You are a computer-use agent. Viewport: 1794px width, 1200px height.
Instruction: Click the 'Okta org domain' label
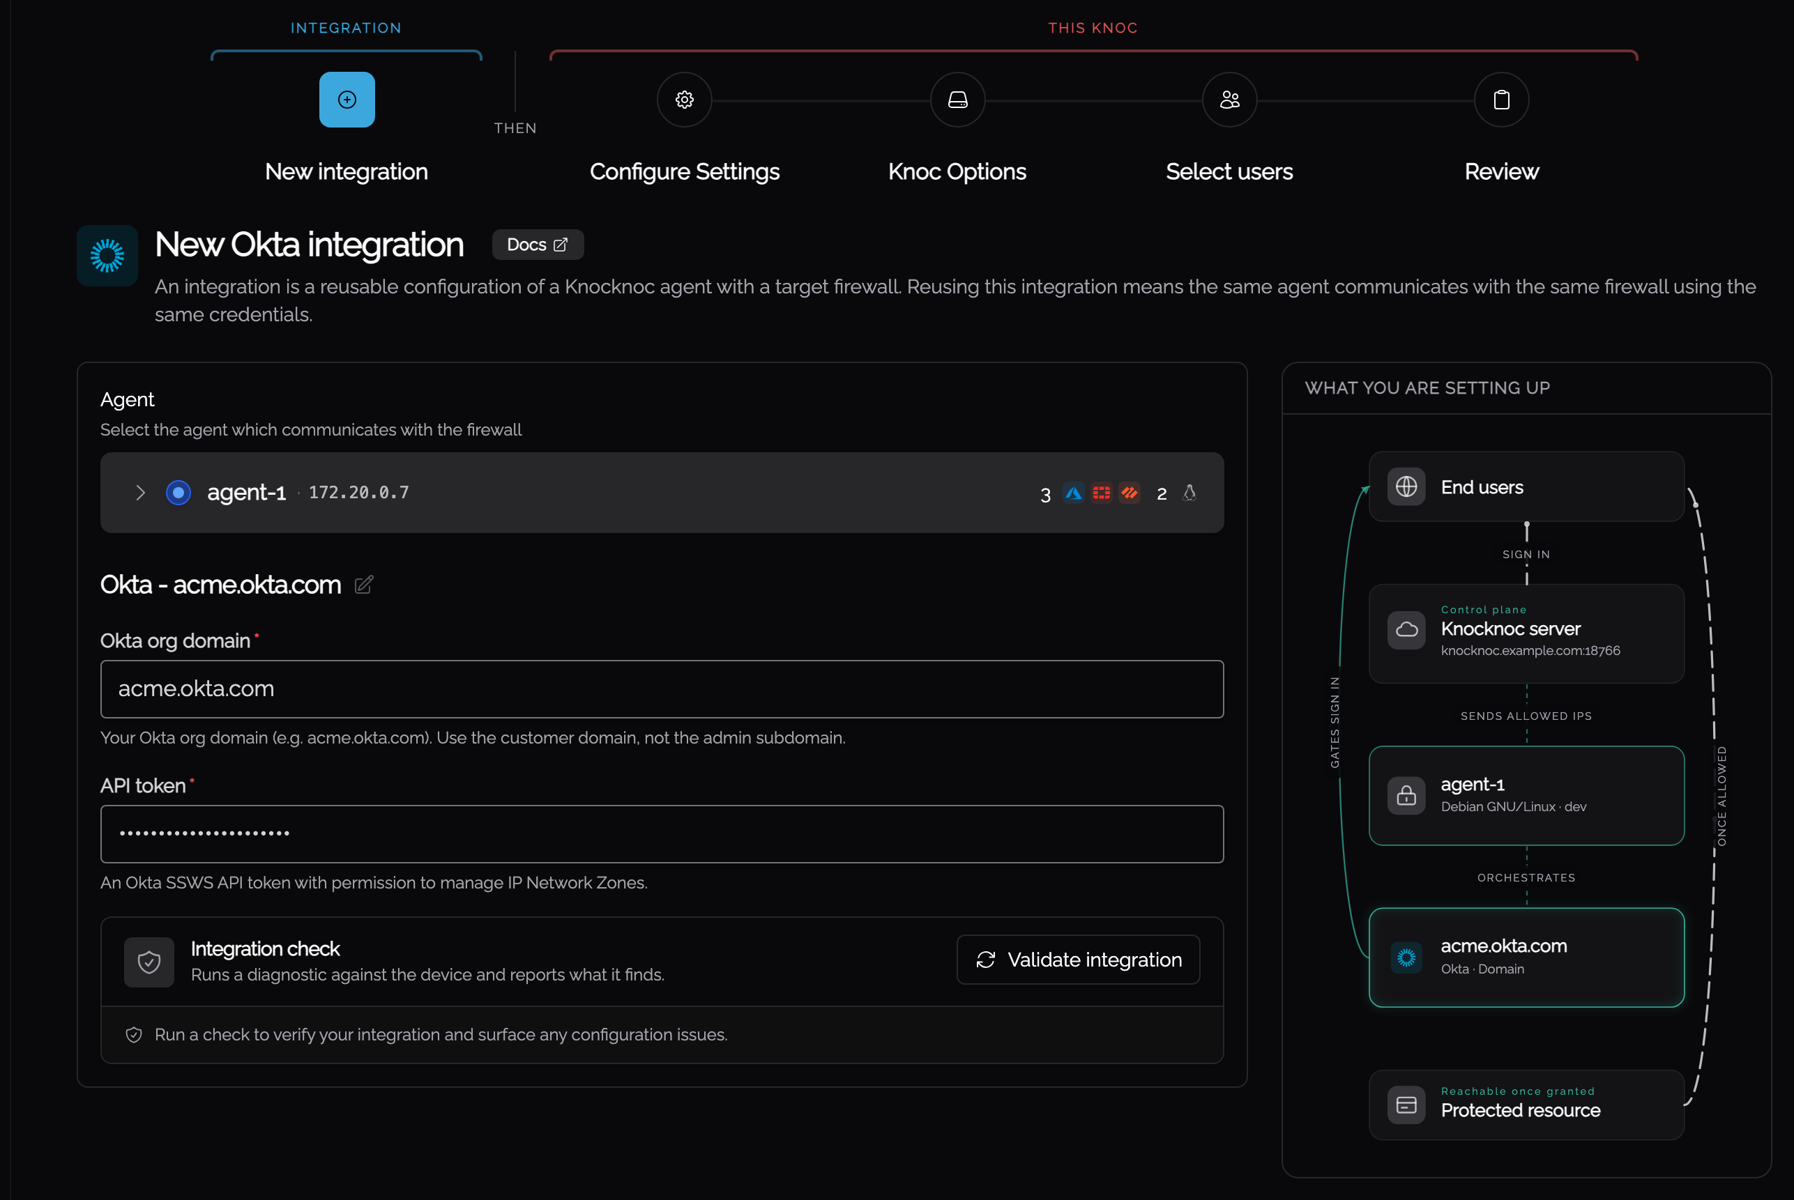(175, 640)
